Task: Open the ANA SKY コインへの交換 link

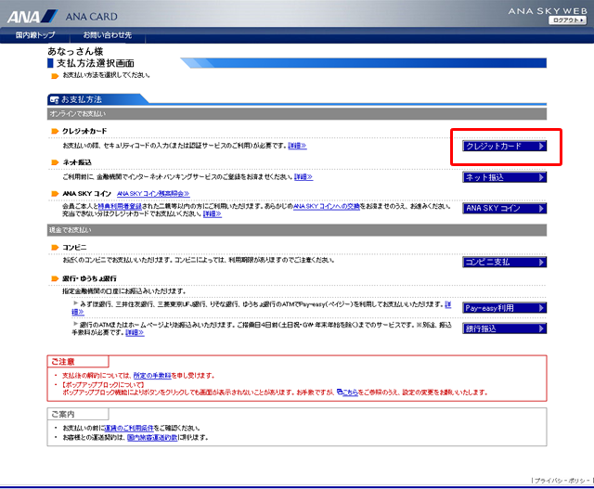Action: click(x=327, y=206)
